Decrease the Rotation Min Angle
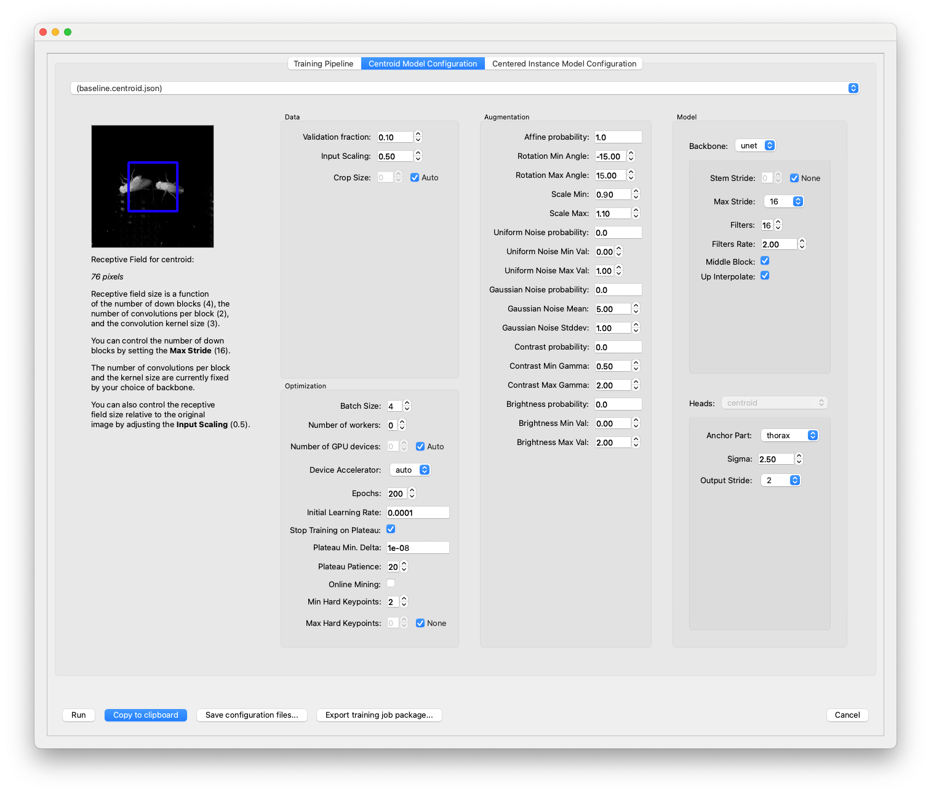This screenshot has width=931, height=794. point(631,159)
